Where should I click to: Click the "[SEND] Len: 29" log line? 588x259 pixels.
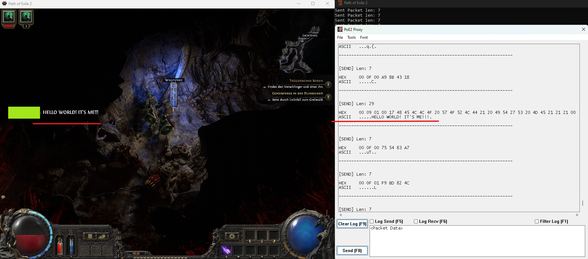356,104
